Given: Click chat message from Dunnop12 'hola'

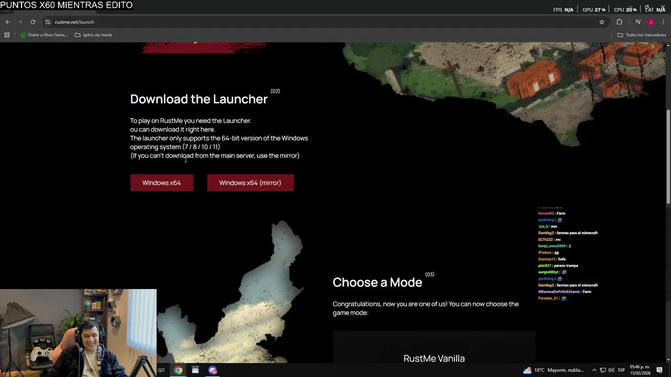Looking at the screenshot, I should coord(562,259).
